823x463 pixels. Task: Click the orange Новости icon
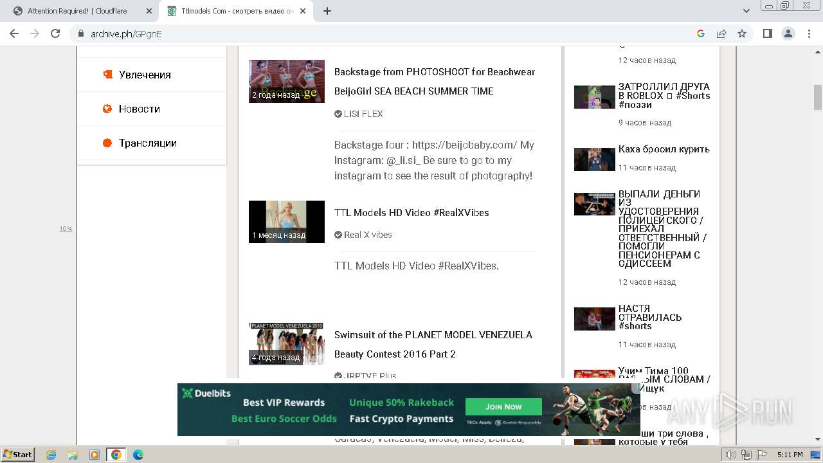107,109
